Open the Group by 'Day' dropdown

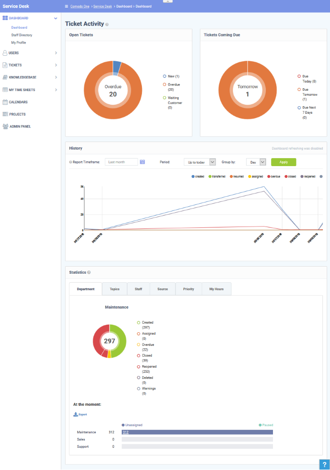(x=256, y=162)
